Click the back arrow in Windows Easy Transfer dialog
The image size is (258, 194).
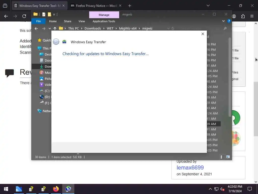coord(56,42)
